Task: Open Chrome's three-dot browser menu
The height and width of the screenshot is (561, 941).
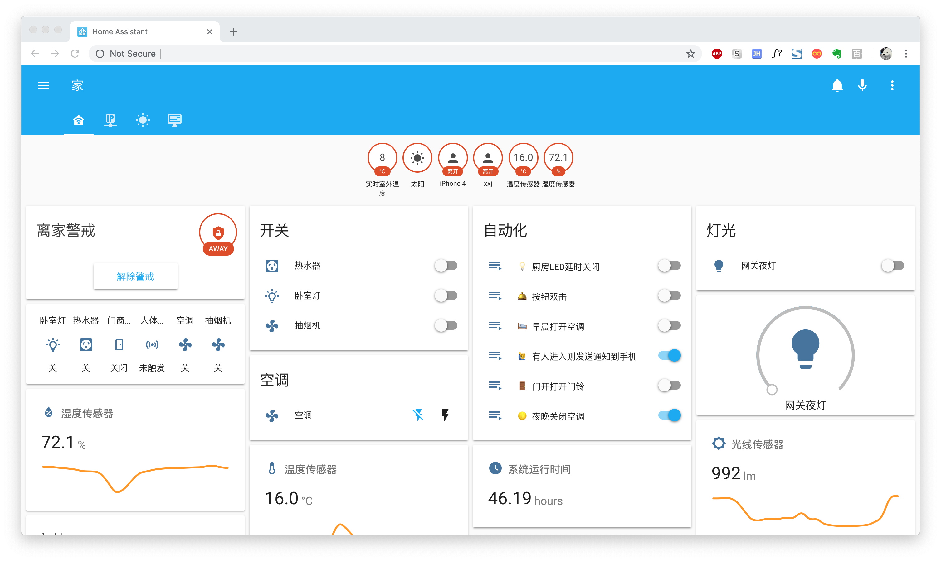Action: click(x=905, y=54)
